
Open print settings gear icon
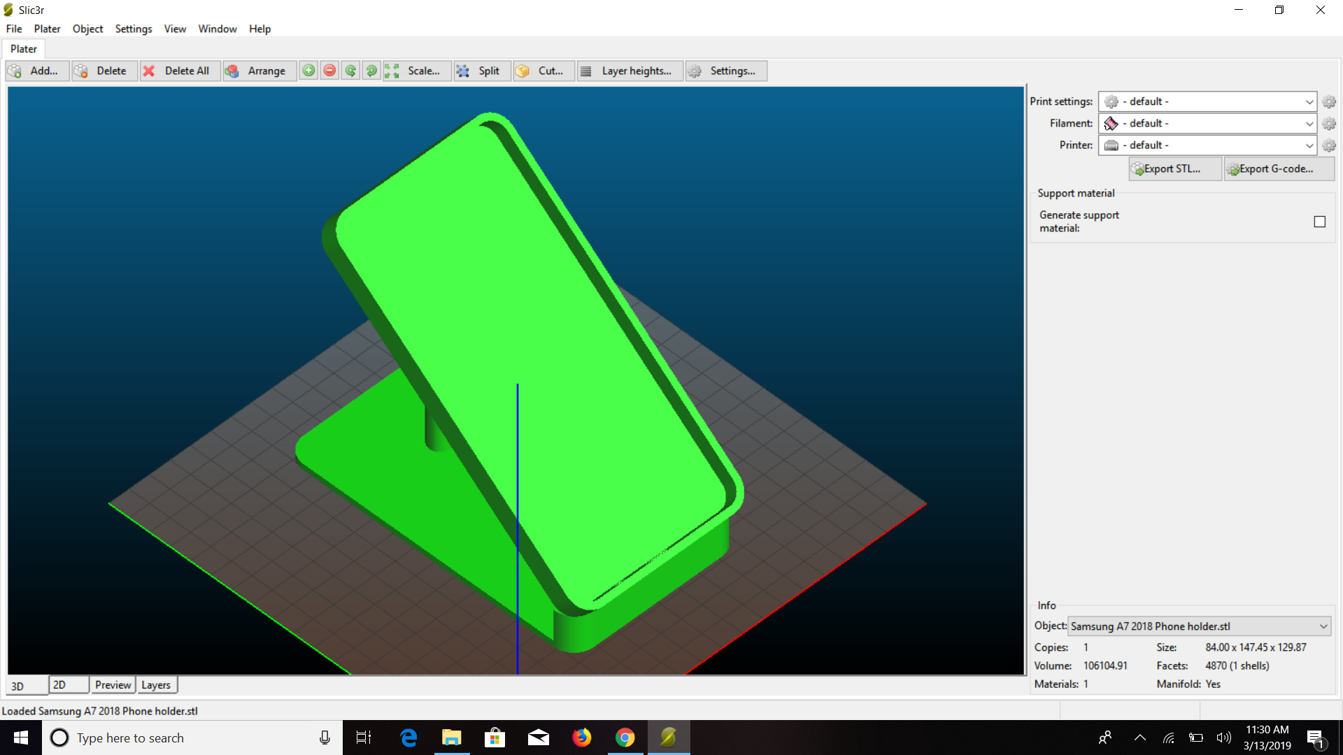point(1329,102)
